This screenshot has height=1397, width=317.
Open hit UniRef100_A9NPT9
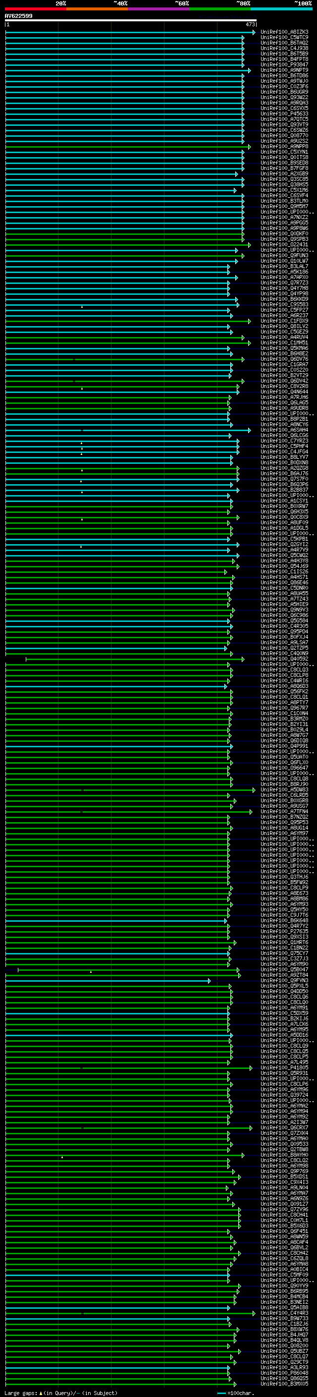point(284,70)
